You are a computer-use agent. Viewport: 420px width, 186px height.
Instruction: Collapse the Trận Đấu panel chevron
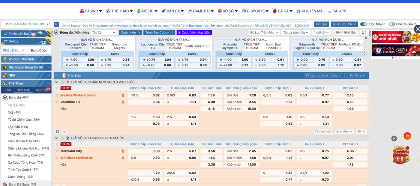56,76
